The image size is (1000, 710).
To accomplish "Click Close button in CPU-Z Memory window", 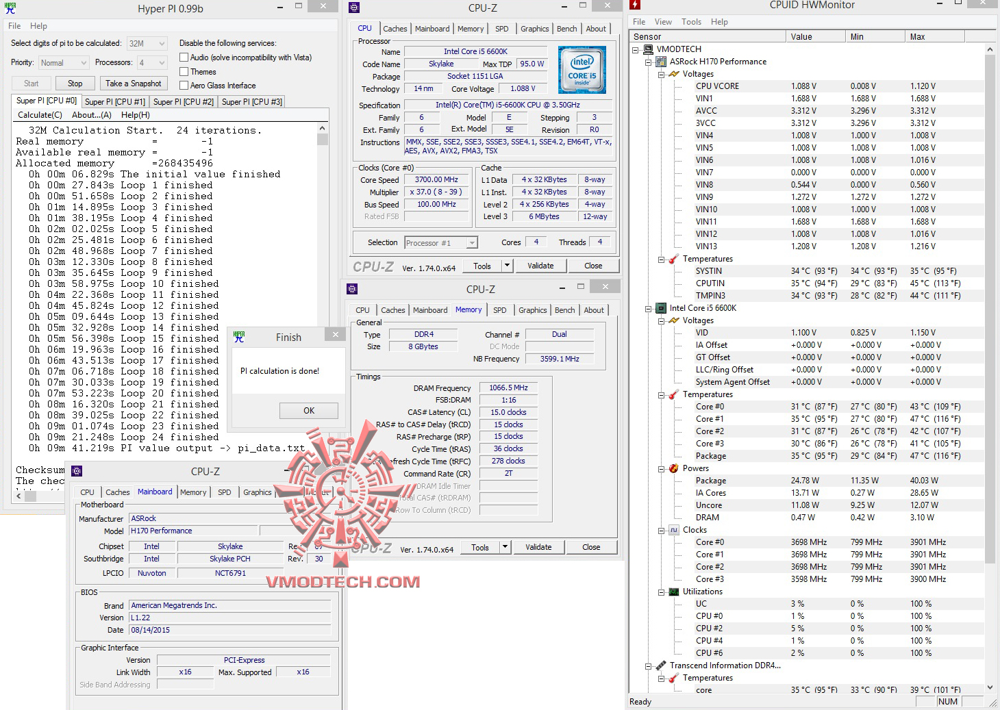I will (591, 547).
